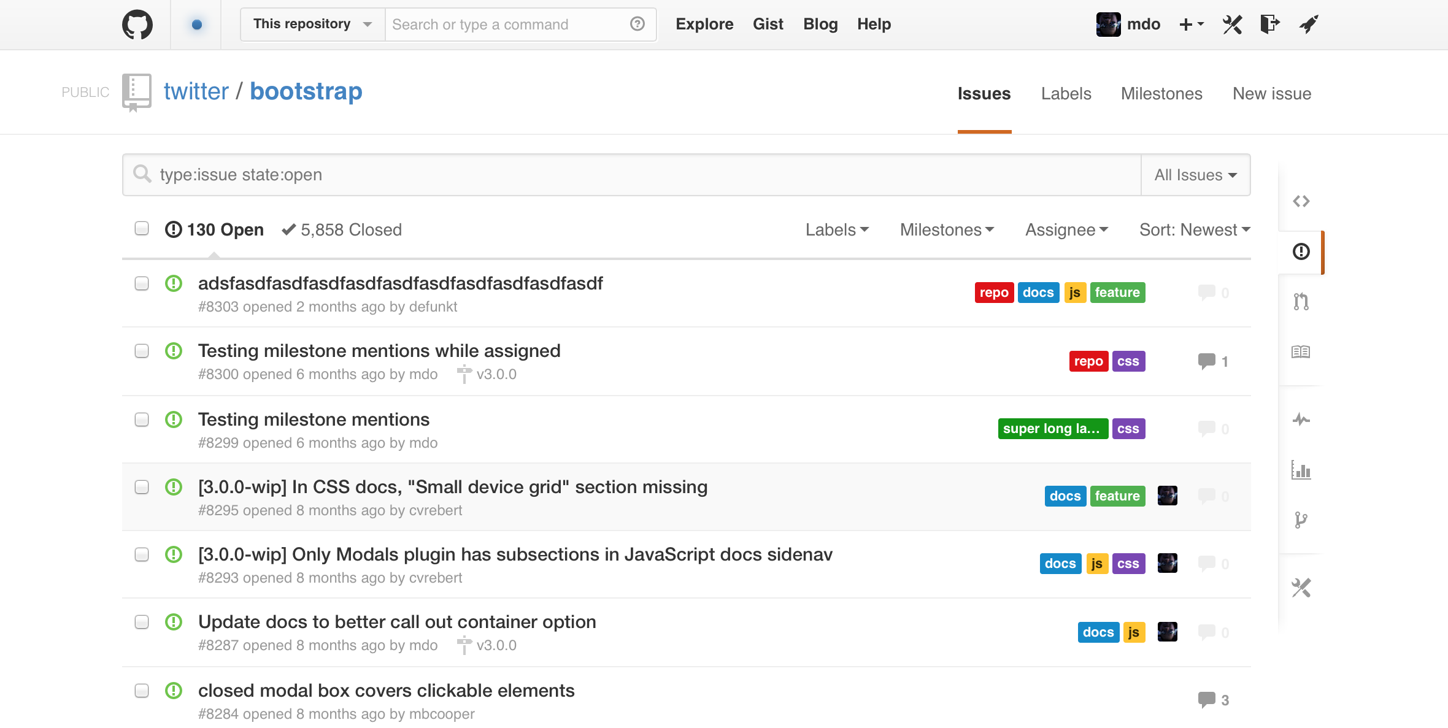The height and width of the screenshot is (728, 1448).
Task: Click assignee avatar on issue #8293
Action: [x=1167, y=563]
